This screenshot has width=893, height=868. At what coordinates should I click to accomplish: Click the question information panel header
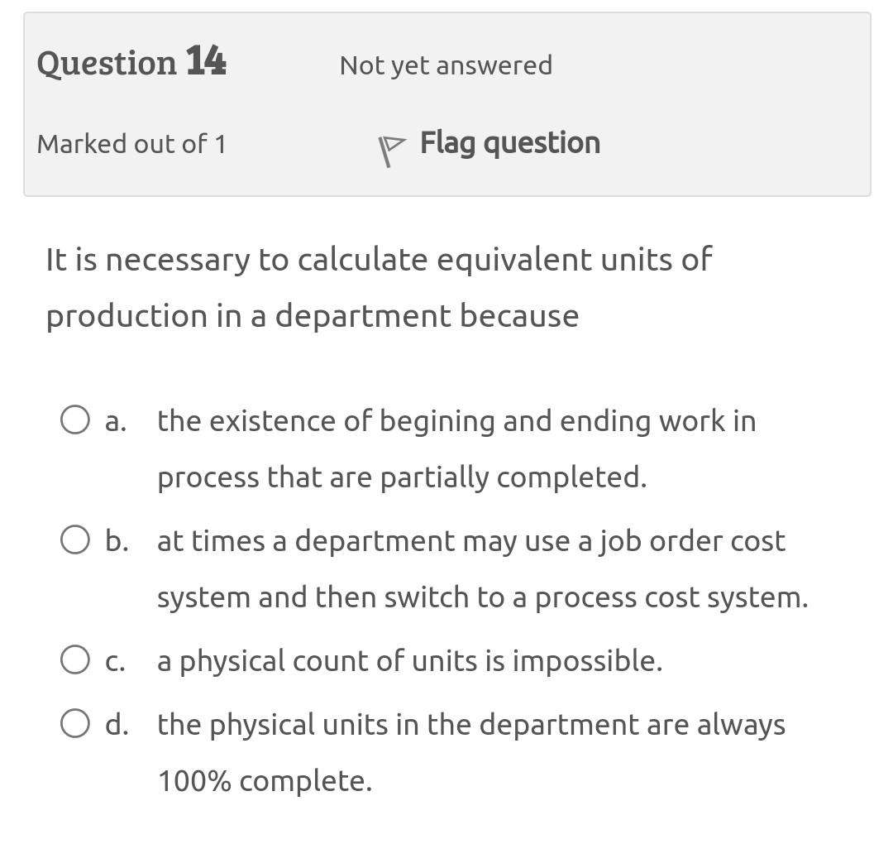[446, 103]
